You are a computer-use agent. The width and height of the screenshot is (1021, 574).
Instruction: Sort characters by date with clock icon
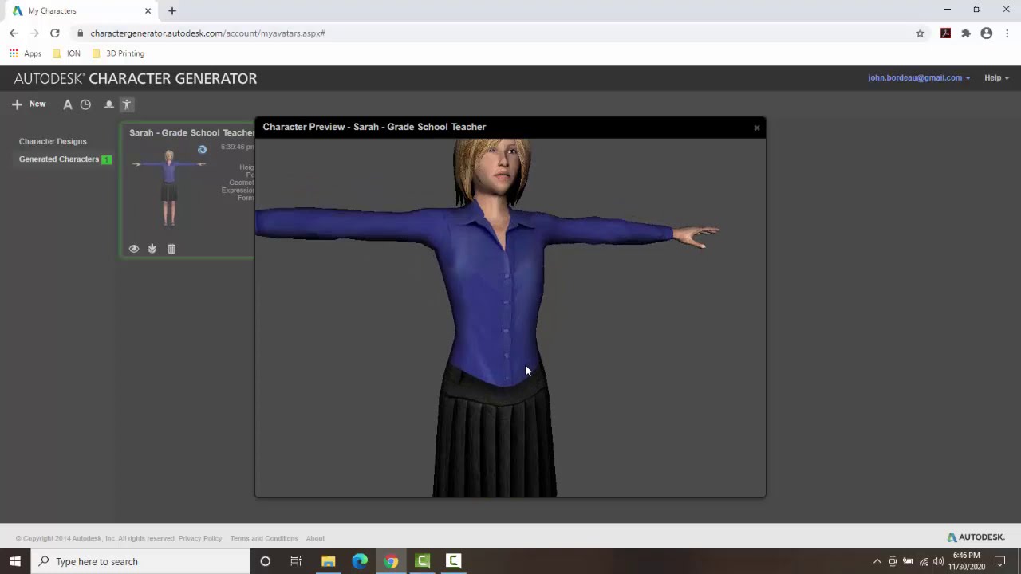click(85, 104)
